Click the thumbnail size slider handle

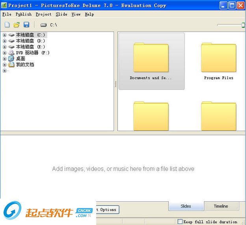[x=243, y=25]
